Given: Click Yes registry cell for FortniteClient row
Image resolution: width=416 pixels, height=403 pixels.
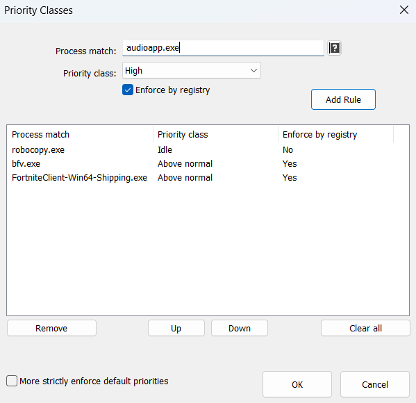Looking at the screenshot, I should click(290, 177).
